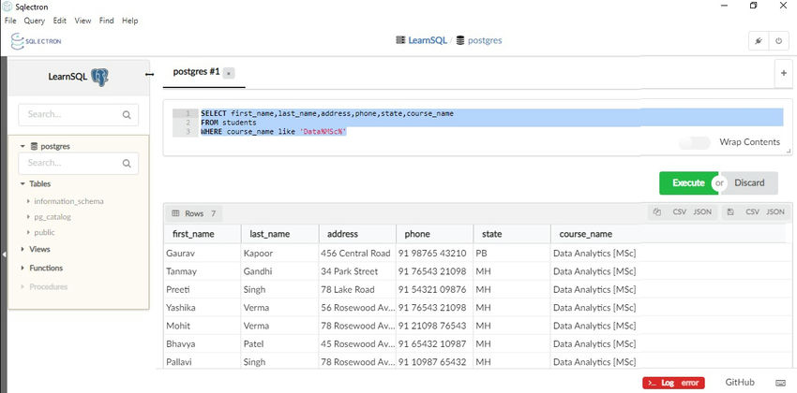Toggle the Wrap Contents switch
The height and width of the screenshot is (393, 797).
click(695, 142)
